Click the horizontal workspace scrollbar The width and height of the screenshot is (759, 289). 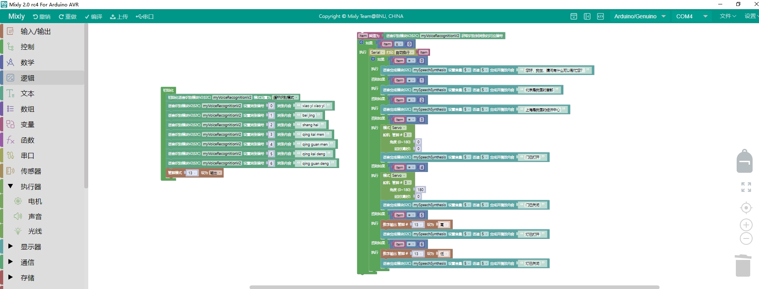tap(454, 287)
